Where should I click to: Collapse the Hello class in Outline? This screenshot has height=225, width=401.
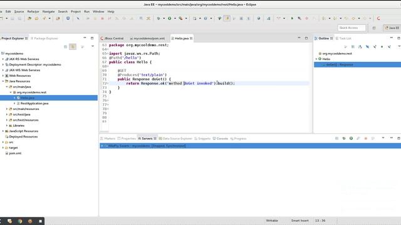pos(316,59)
